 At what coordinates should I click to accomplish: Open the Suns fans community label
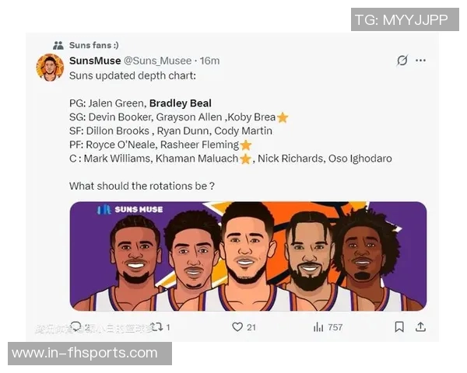94,45
